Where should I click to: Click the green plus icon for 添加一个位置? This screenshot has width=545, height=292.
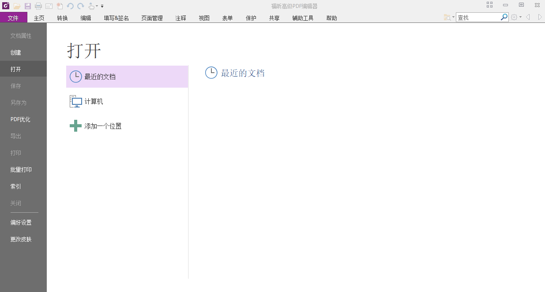click(75, 126)
